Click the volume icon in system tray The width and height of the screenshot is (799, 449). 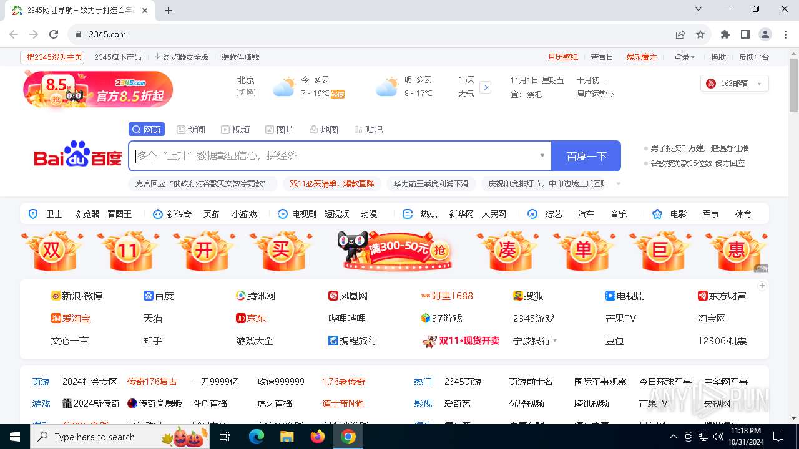click(718, 437)
